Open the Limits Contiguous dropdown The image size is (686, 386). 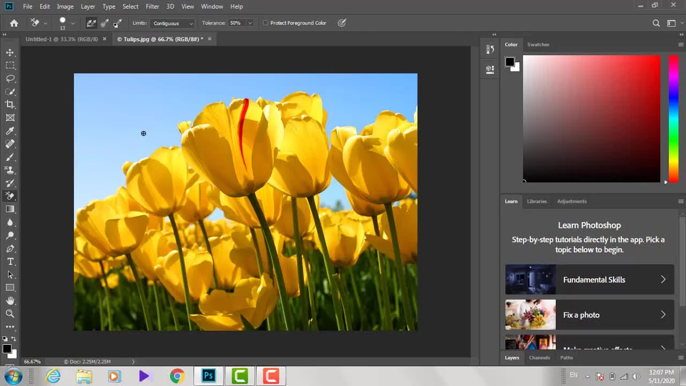(x=172, y=23)
